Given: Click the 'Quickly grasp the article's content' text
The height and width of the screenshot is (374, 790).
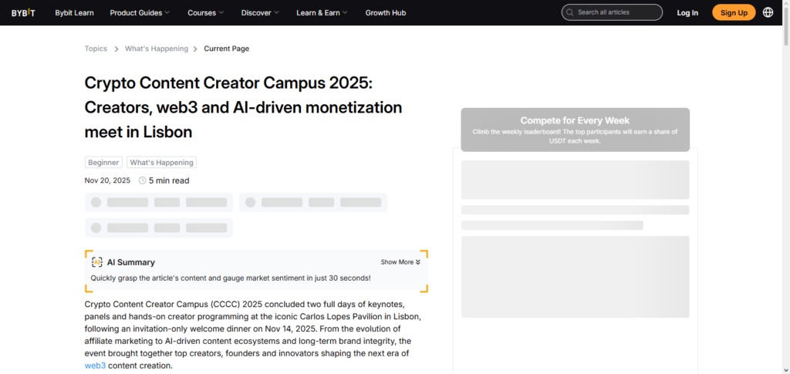Looking at the screenshot, I should [231, 278].
